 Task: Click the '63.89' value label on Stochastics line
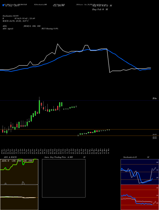click(155, 169)
